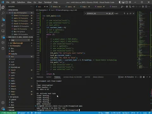Screen dimensions: 152x114
Task: Open Customize Layout button in title bar
Action: [x=130, y=2]
